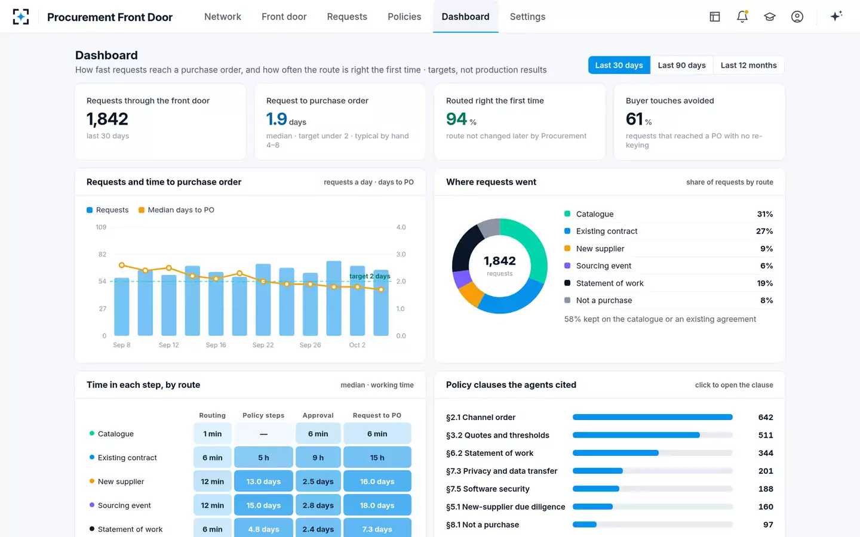This screenshot has height=537, width=860.
Task: Click the Routed right the first time card
Action: coord(520,122)
